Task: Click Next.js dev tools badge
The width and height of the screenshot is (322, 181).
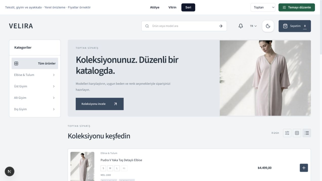Action: pos(10,171)
